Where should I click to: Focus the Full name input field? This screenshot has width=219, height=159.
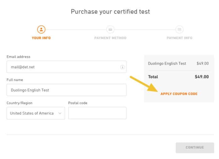(x=66, y=90)
